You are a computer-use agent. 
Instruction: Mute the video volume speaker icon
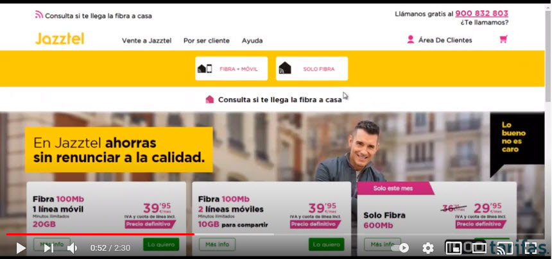tap(72, 248)
